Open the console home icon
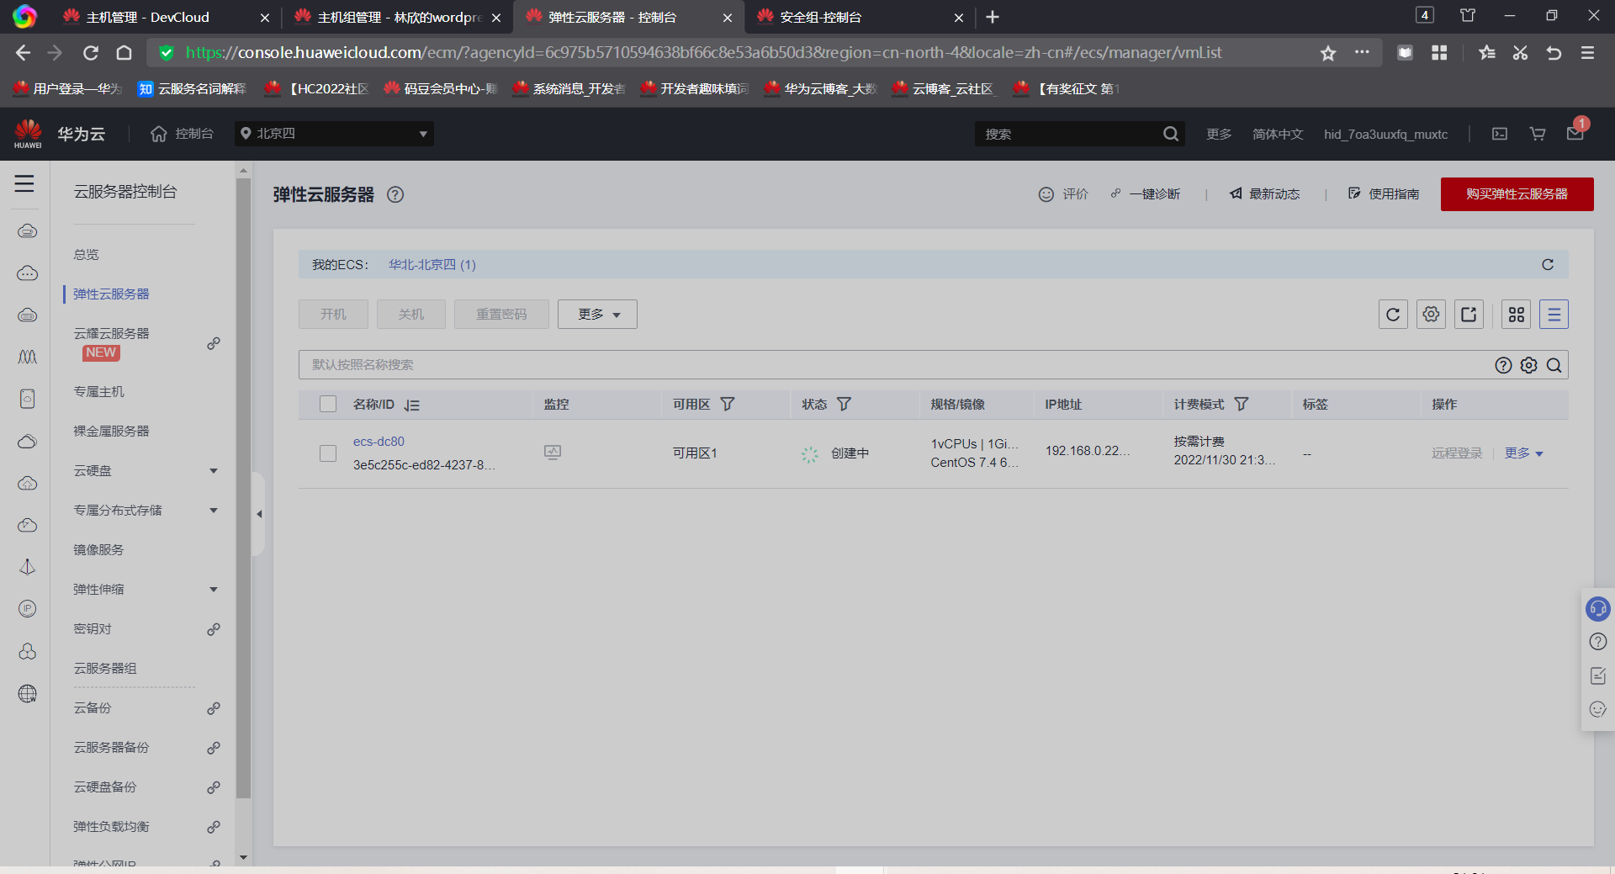 click(x=159, y=134)
